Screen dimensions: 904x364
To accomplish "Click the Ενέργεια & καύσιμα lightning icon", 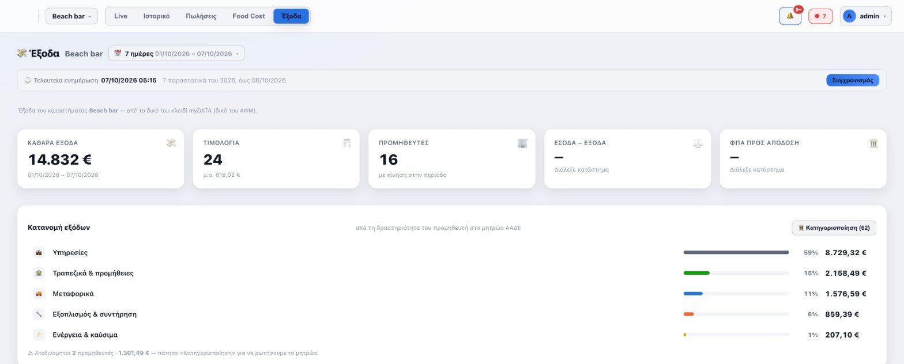I will click(x=39, y=335).
